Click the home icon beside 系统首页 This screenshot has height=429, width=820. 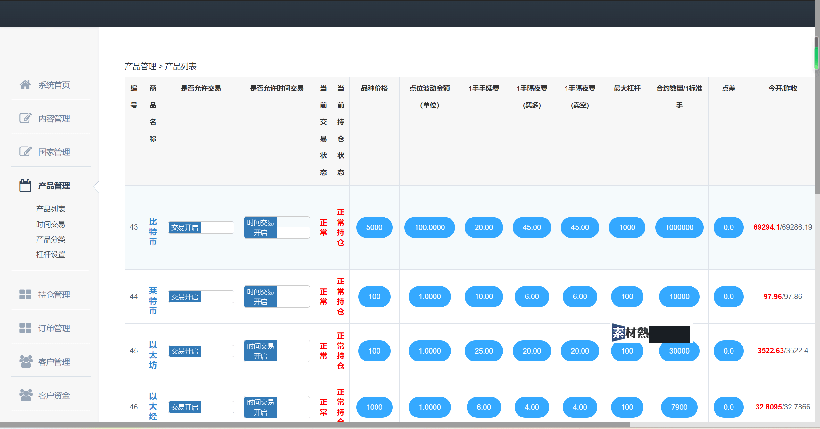(25, 85)
